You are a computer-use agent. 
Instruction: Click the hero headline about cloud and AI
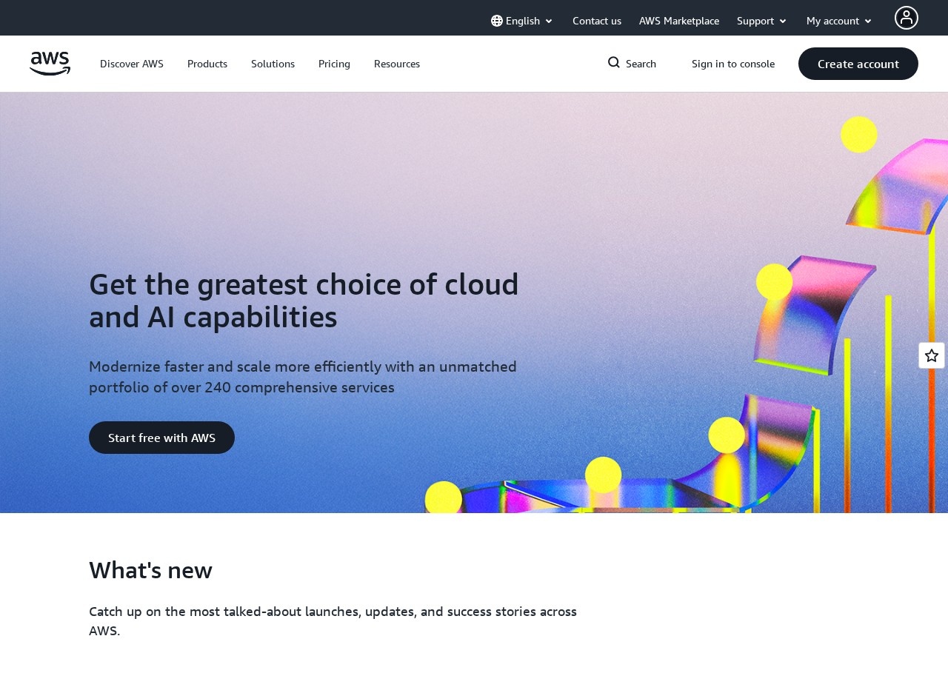[304, 301]
